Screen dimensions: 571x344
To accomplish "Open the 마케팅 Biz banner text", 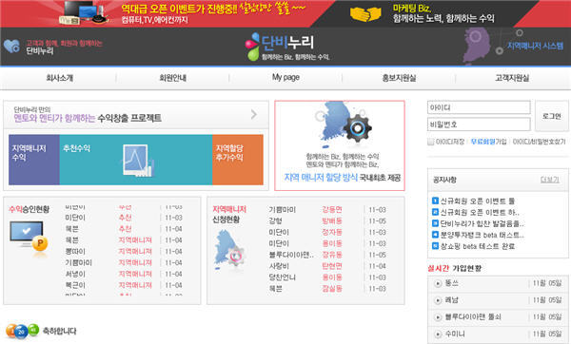I will coord(443,13).
